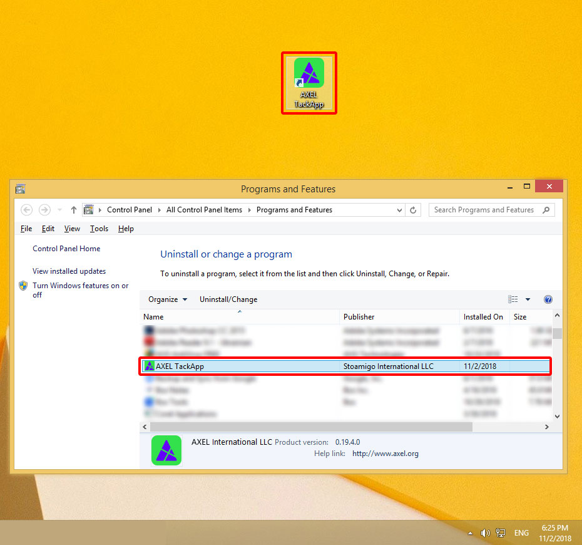582x545 pixels.
Task: Select Control Panel in breadcrumb
Action: pyautogui.click(x=130, y=210)
